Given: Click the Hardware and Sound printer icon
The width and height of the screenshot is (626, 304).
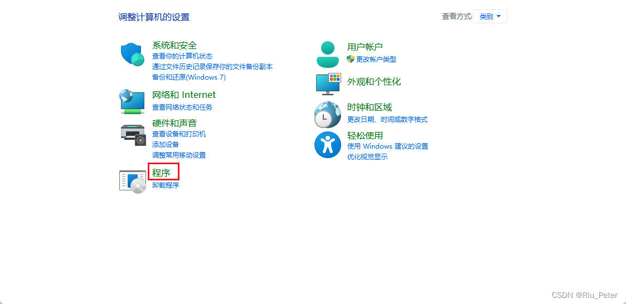Looking at the screenshot, I should (133, 134).
